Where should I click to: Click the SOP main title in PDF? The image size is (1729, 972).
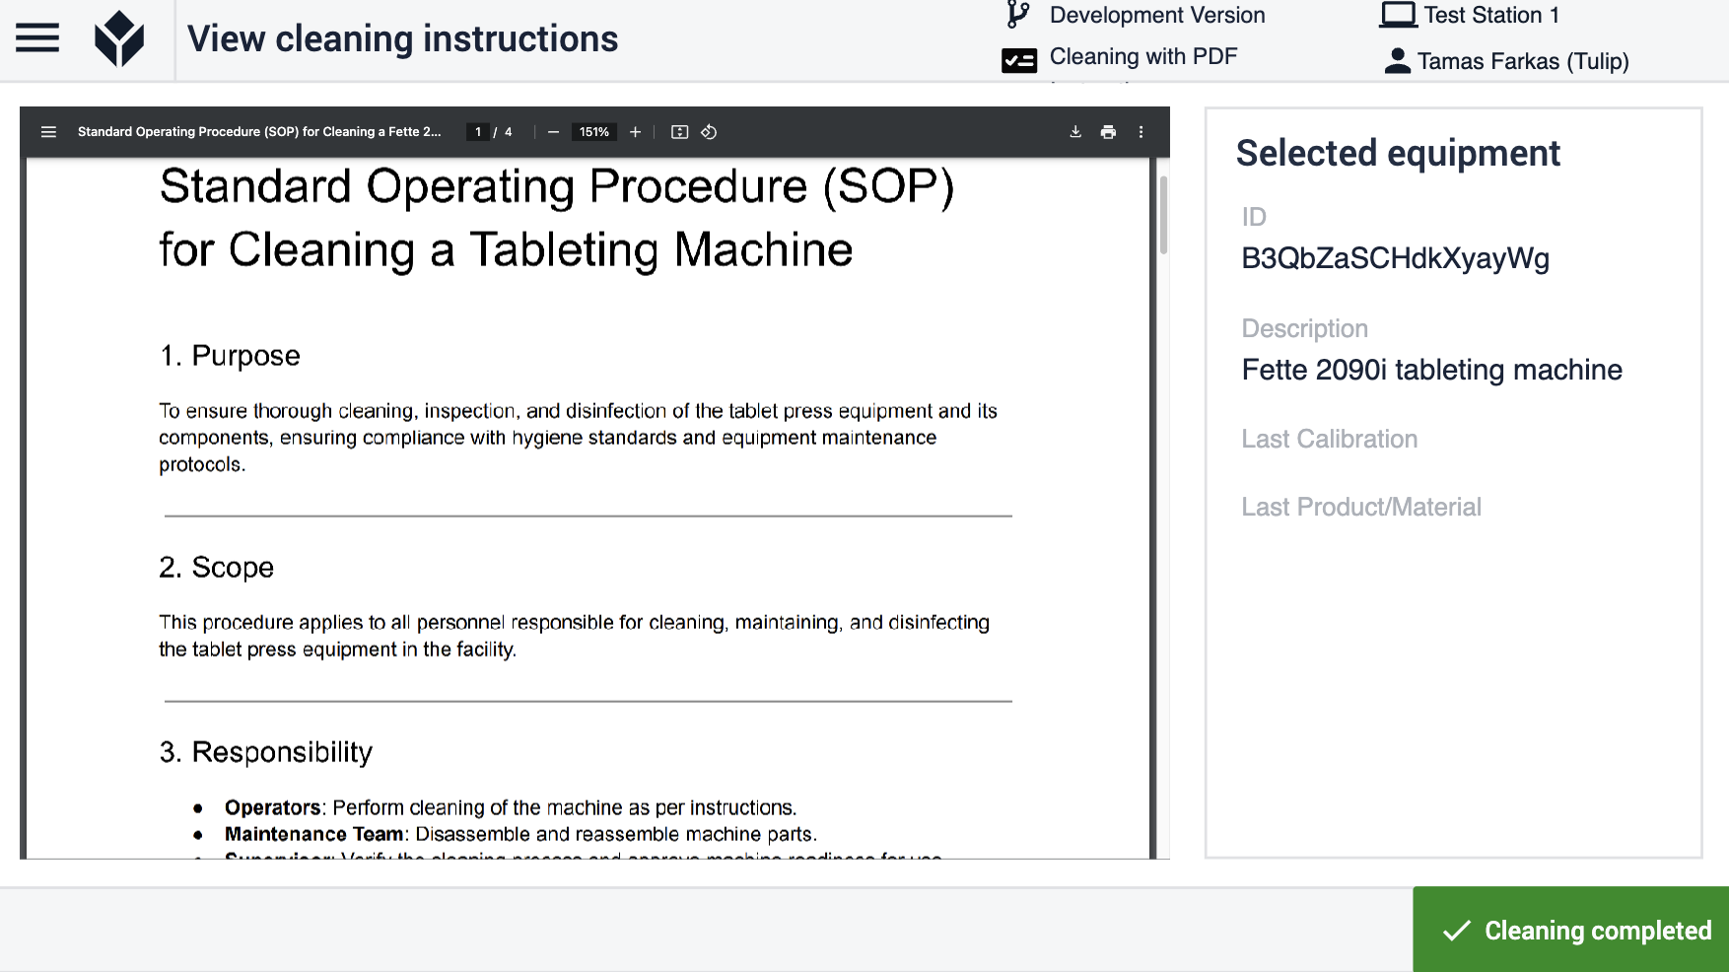point(557,218)
